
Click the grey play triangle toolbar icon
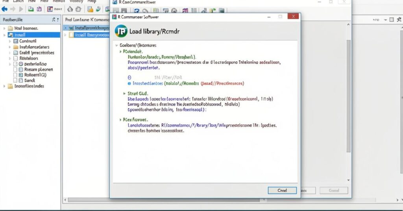21,9
